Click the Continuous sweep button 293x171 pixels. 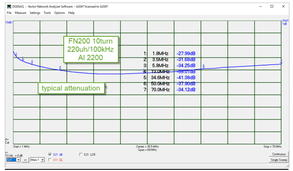click(279, 154)
